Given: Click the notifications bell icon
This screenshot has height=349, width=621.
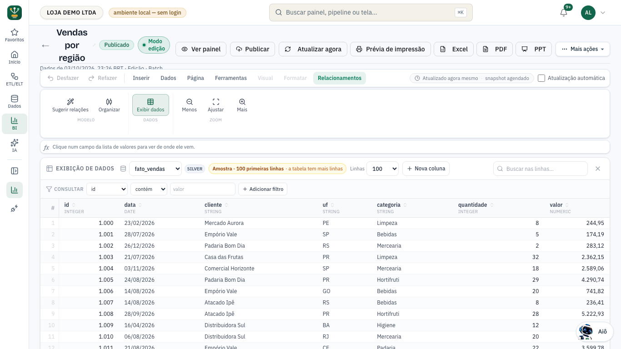Looking at the screenshot, I should [564, 12].
